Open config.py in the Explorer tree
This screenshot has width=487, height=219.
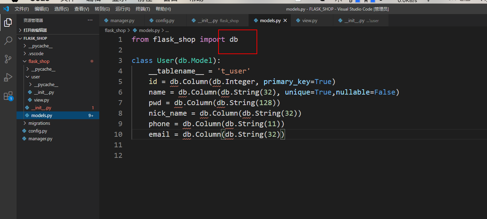click(58, 131)
